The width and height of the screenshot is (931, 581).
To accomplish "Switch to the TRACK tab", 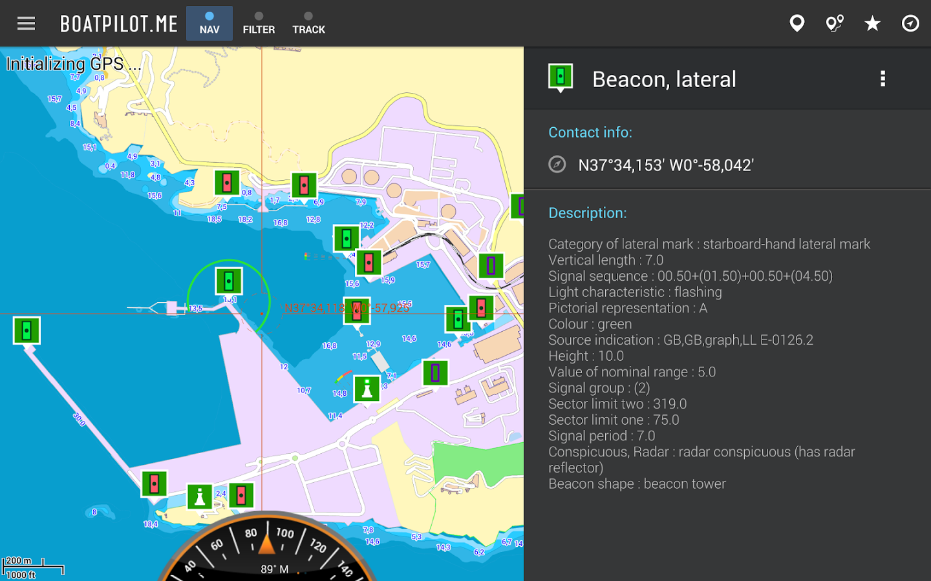I will point(308,23).
